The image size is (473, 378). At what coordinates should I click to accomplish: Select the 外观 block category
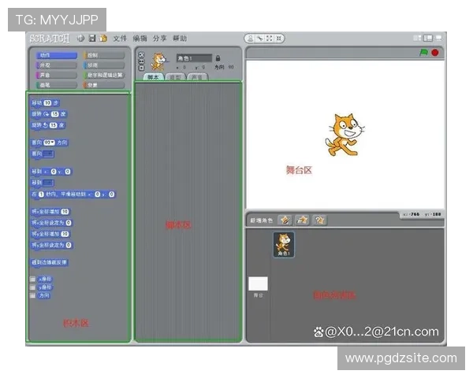coord(55,65)
